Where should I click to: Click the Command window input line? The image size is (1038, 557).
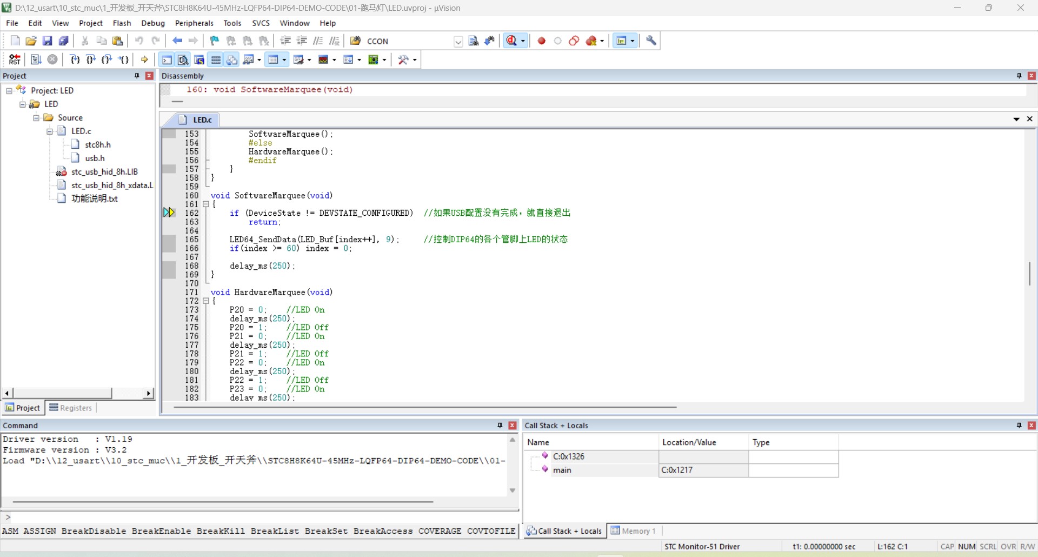(259, 517)
